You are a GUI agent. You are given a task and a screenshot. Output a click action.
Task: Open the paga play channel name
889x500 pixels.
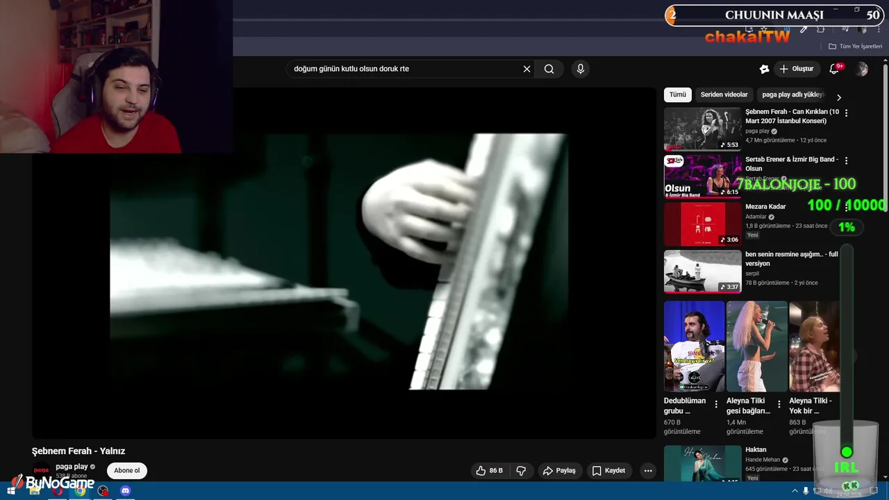tap(72, 467)
